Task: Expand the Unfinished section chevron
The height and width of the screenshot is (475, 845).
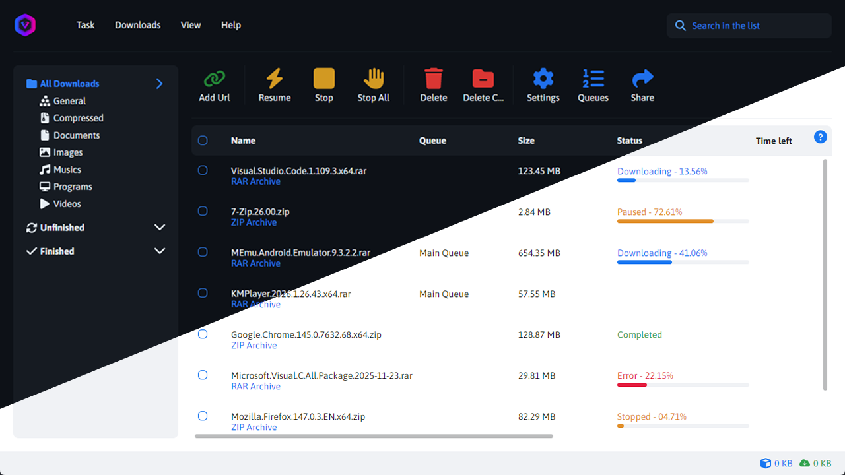Action: click(159, 228)
